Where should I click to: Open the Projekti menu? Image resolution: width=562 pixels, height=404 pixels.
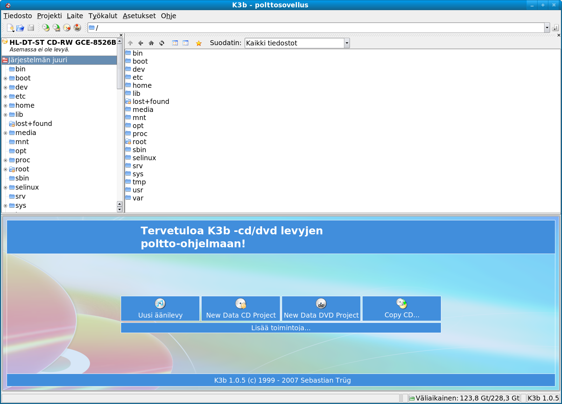[x=49, y=16]
